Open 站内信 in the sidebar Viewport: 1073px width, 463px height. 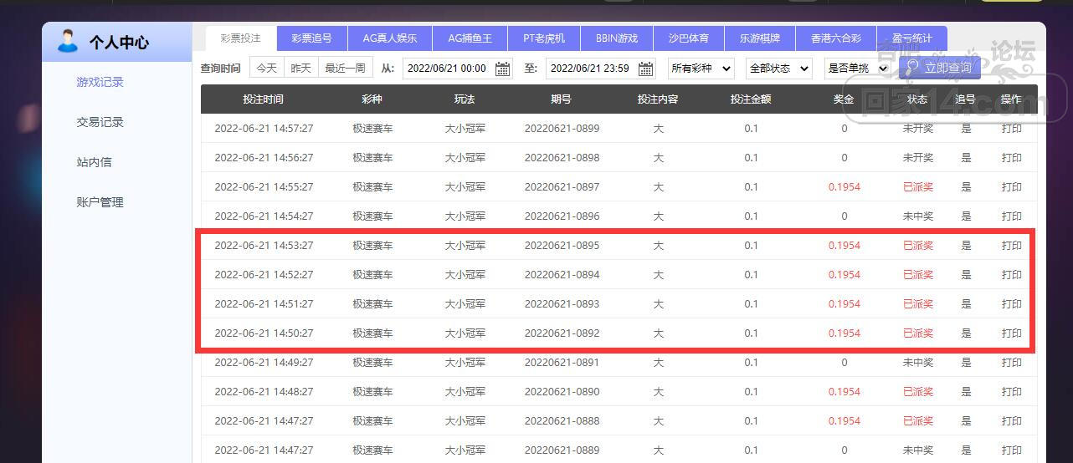94,162
